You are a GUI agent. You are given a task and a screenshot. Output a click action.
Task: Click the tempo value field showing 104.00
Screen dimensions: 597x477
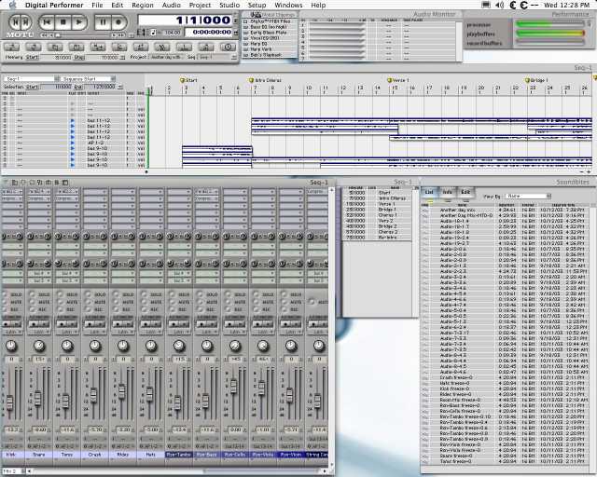click(x=172, y=33)
